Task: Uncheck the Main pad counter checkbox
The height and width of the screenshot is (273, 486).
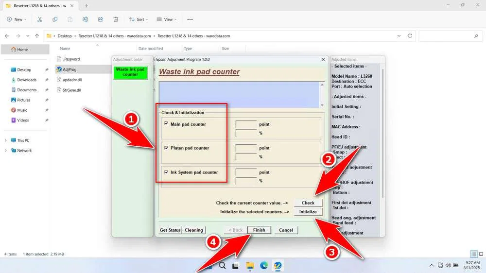Action: pos(166,124)
